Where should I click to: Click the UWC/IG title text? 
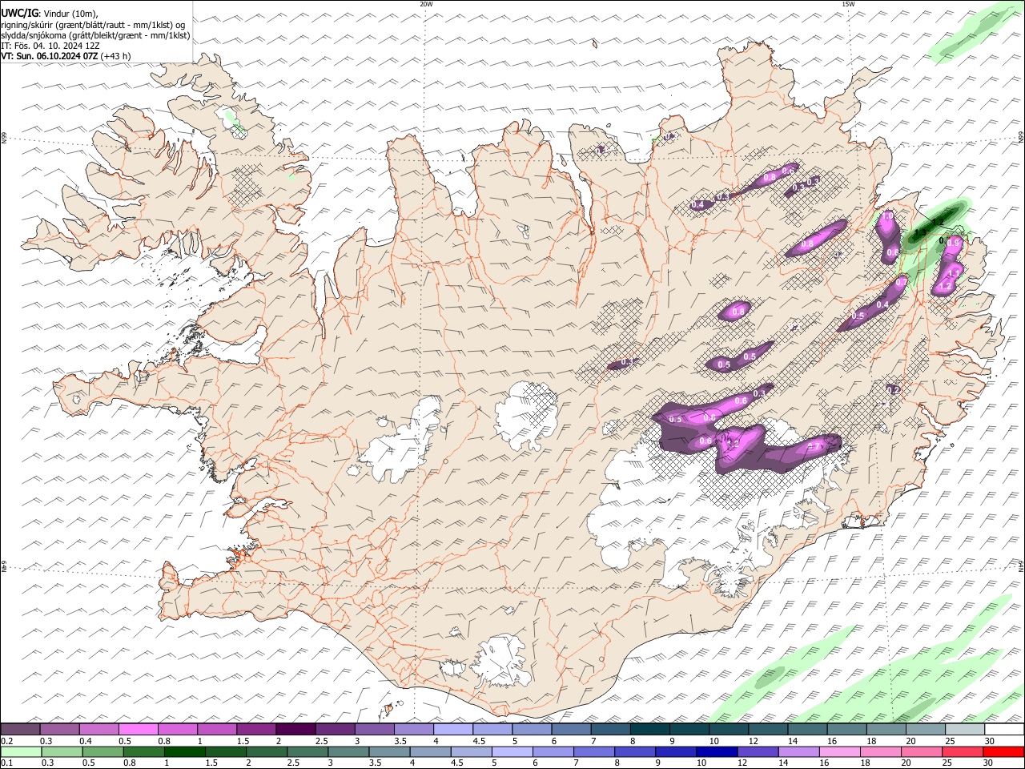click(19, 14)
